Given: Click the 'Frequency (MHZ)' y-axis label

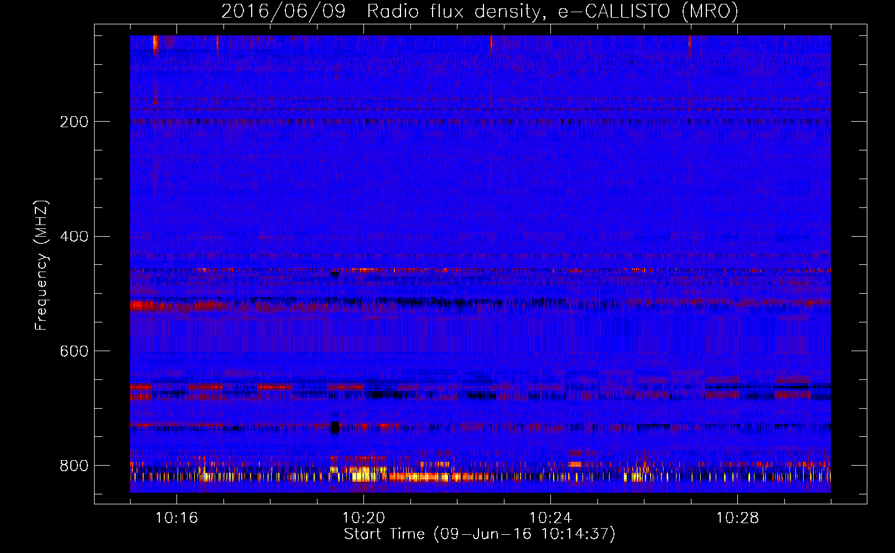Looking at the screenshot, I should point(41,265).
